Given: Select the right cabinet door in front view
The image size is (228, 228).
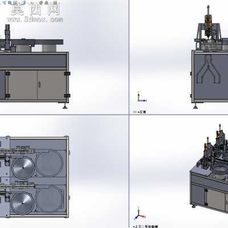Looking at the screenshot, I should [52, 85].
